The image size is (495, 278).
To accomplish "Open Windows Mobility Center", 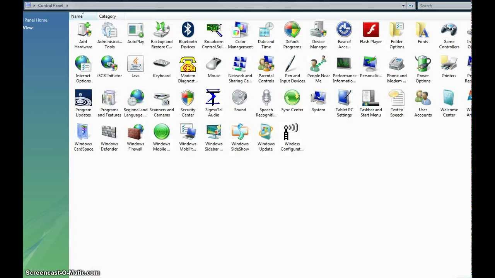I will [x=188, y=137].
